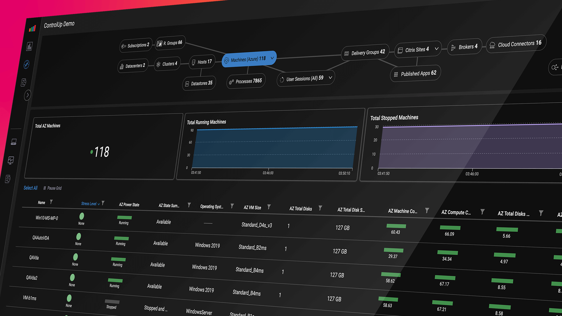Click the Clusters icon
562x316 pixels.
point(158,64)
